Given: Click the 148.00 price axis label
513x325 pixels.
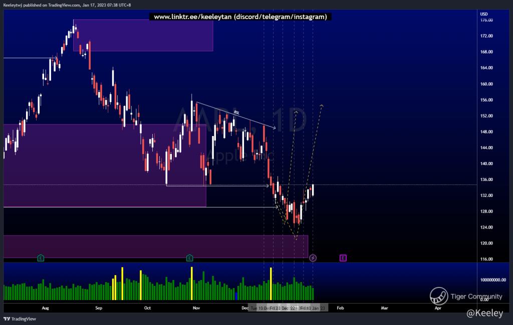Looking at the screenshot, I should pyautogui.click(x=486, y=132).
